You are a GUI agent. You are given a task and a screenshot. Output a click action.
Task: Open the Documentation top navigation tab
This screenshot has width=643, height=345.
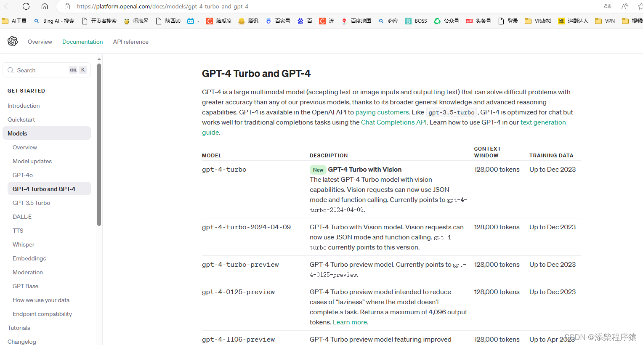[x=82, y=42]
